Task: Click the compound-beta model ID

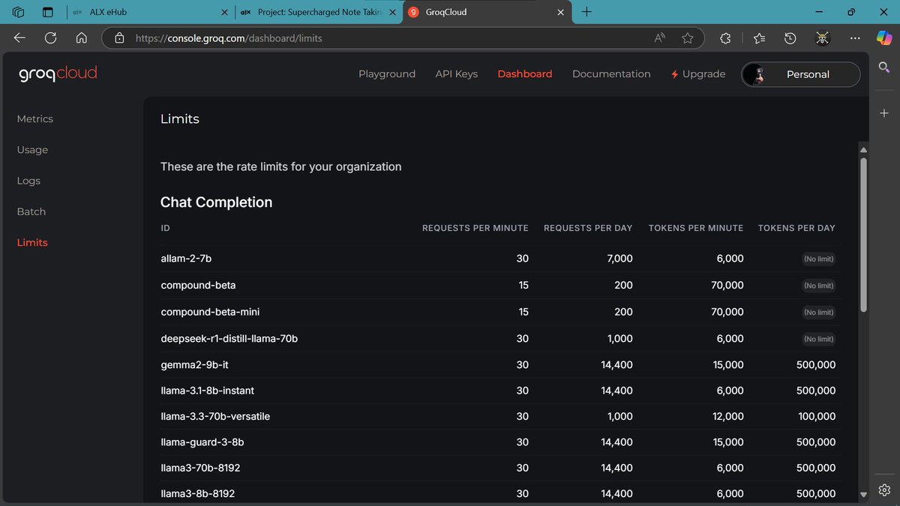Action: coord(198,286)
